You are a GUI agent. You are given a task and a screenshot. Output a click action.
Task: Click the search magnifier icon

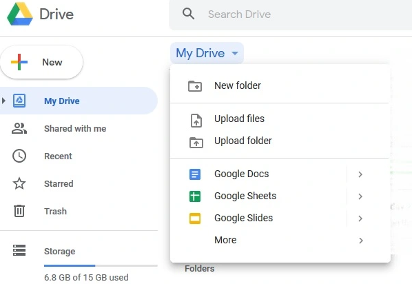click(188, 14)
